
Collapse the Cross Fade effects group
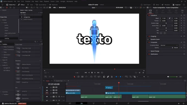pyautogui.click(x=40, y=44)
